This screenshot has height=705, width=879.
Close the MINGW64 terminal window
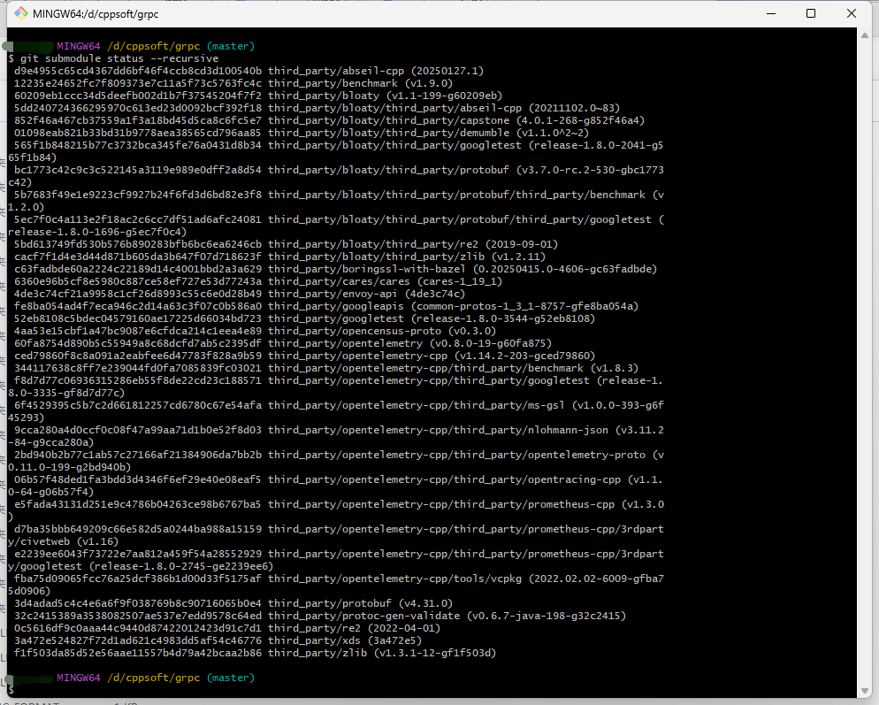pos(851,13)
